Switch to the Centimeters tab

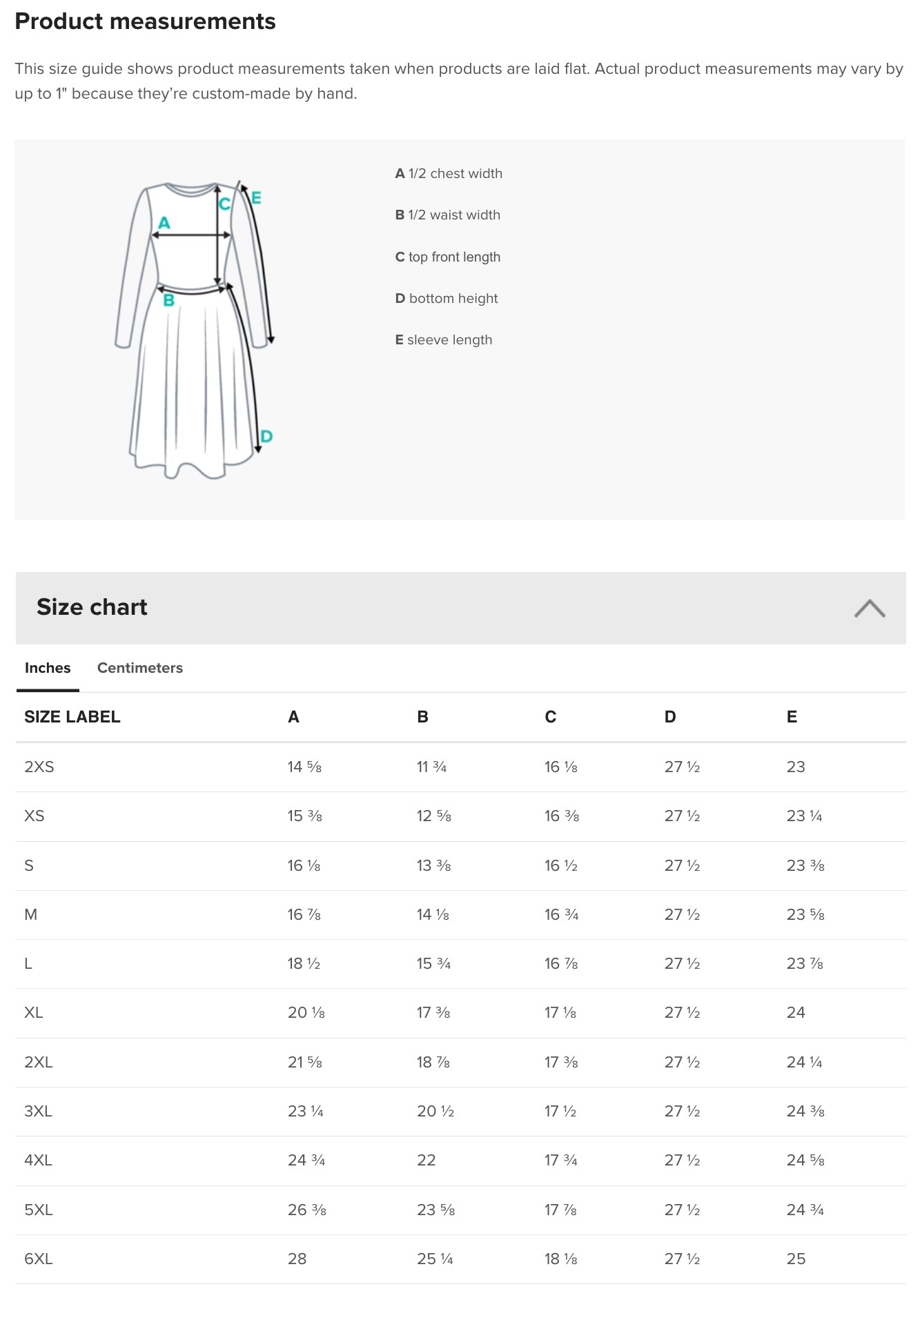pyautogui.click(x=139, y=668)
